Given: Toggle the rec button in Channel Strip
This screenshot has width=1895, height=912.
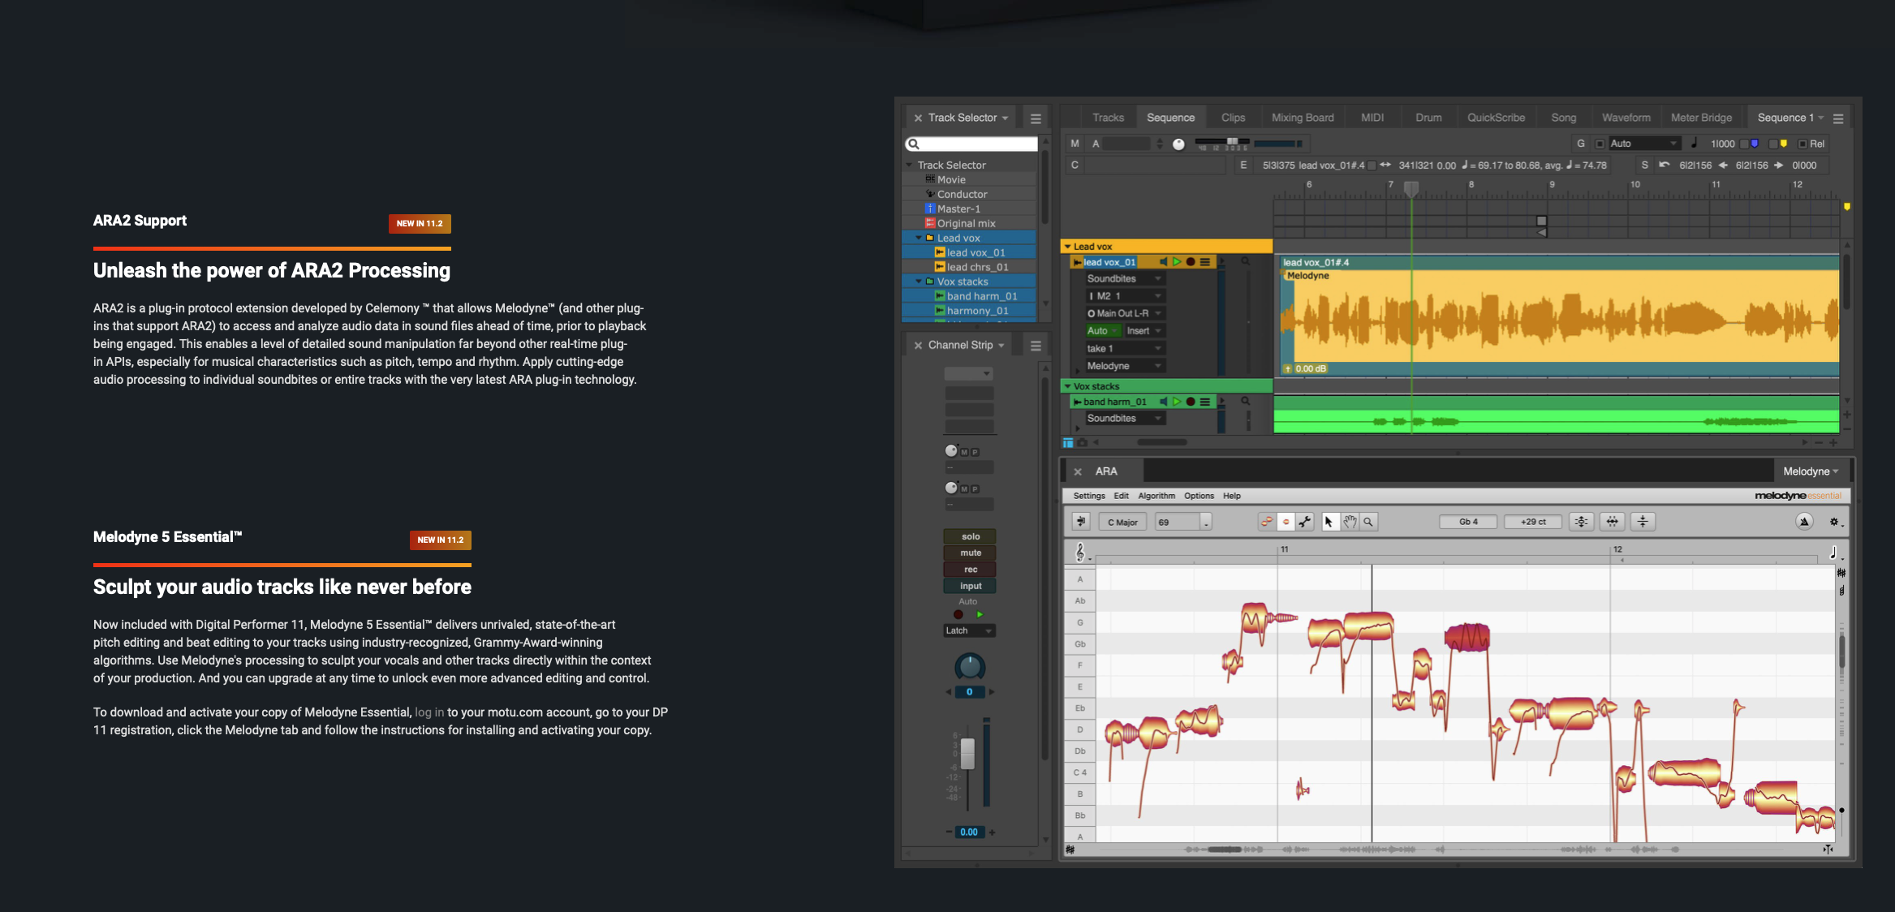Looking at the screenshot, I should click(x=970, y=570).
